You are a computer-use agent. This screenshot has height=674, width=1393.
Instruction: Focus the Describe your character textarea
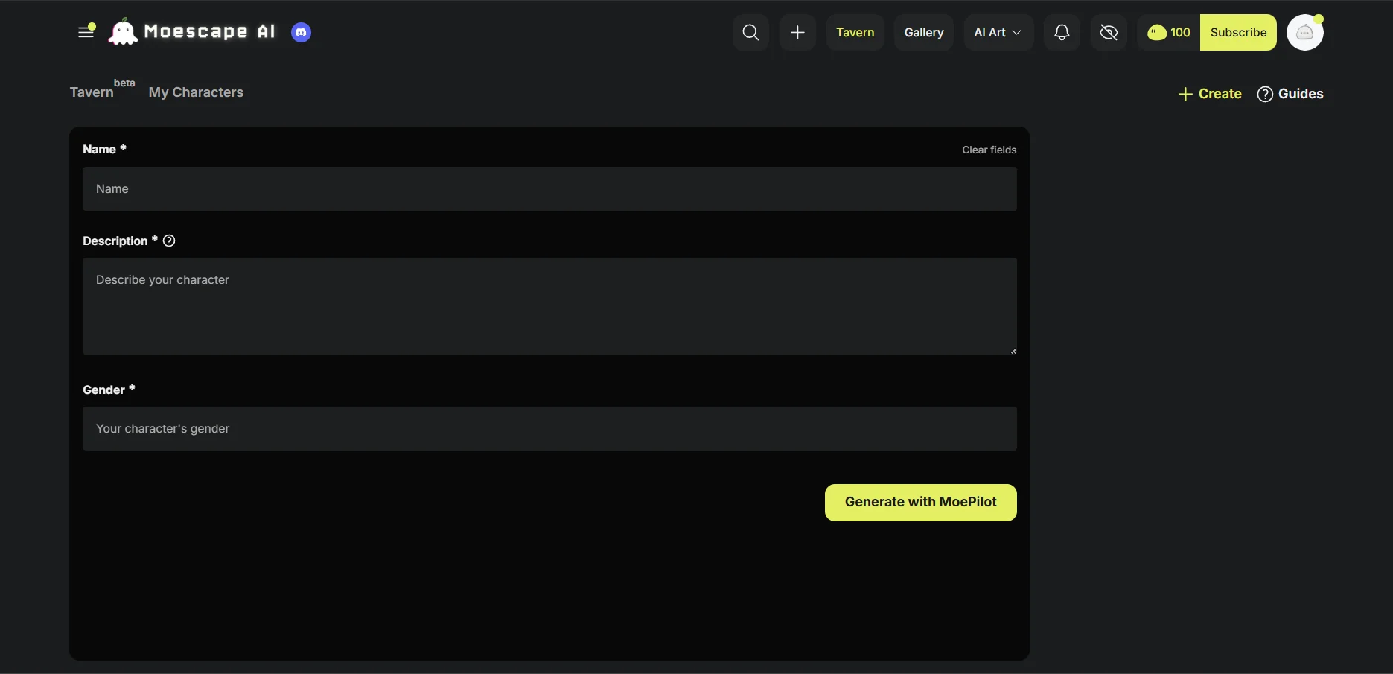(549, 306)
